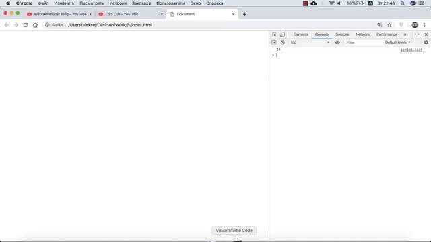Select the Console tab
Screen dimensions: 431x242
coord(322,34)
